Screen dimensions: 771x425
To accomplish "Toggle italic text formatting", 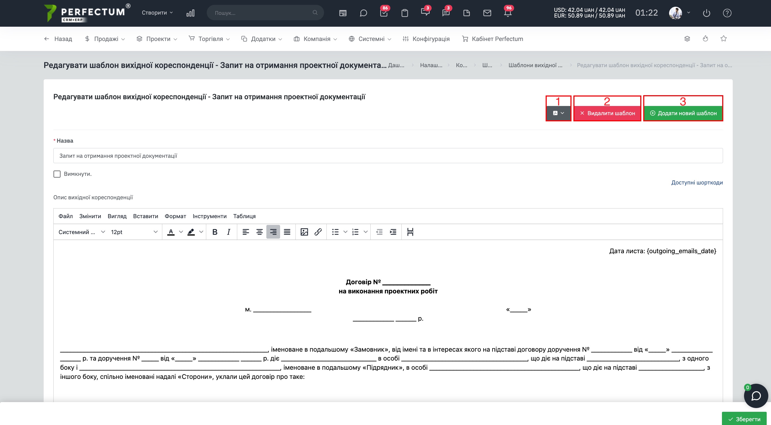I will click(228, 232).
